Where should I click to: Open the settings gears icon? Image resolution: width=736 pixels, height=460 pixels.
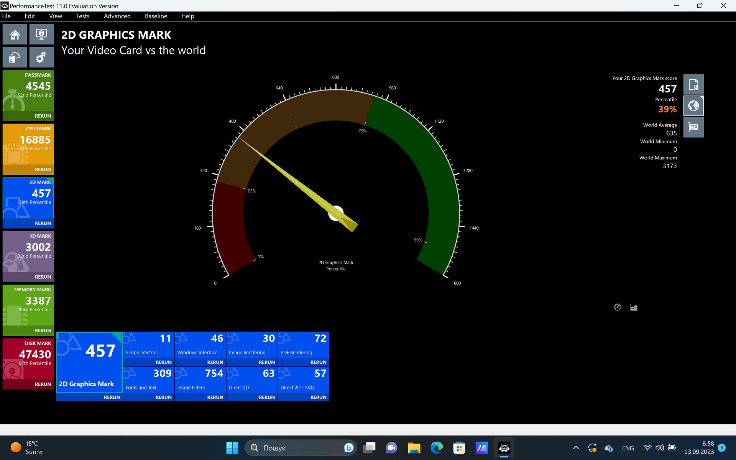(41, 58)
